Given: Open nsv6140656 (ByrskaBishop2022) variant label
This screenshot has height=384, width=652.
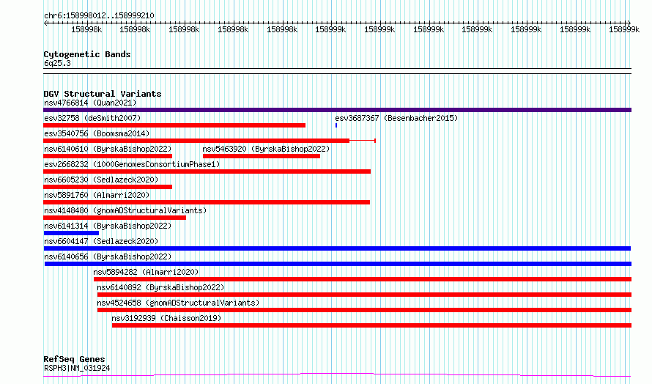Looking at the screenshot, I should [108, 256].
